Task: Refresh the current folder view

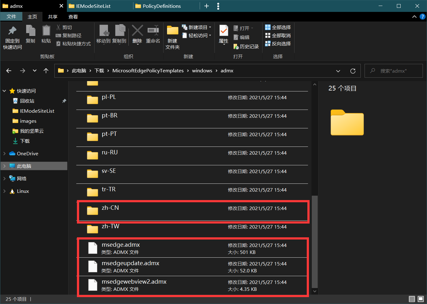Action: tap(353, 71)
